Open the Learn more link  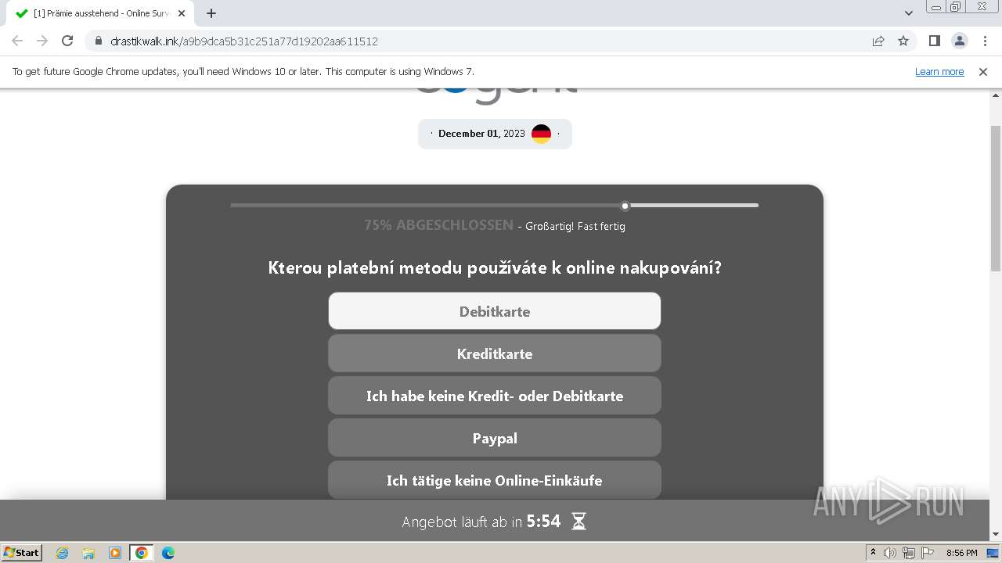click(939, 72)
